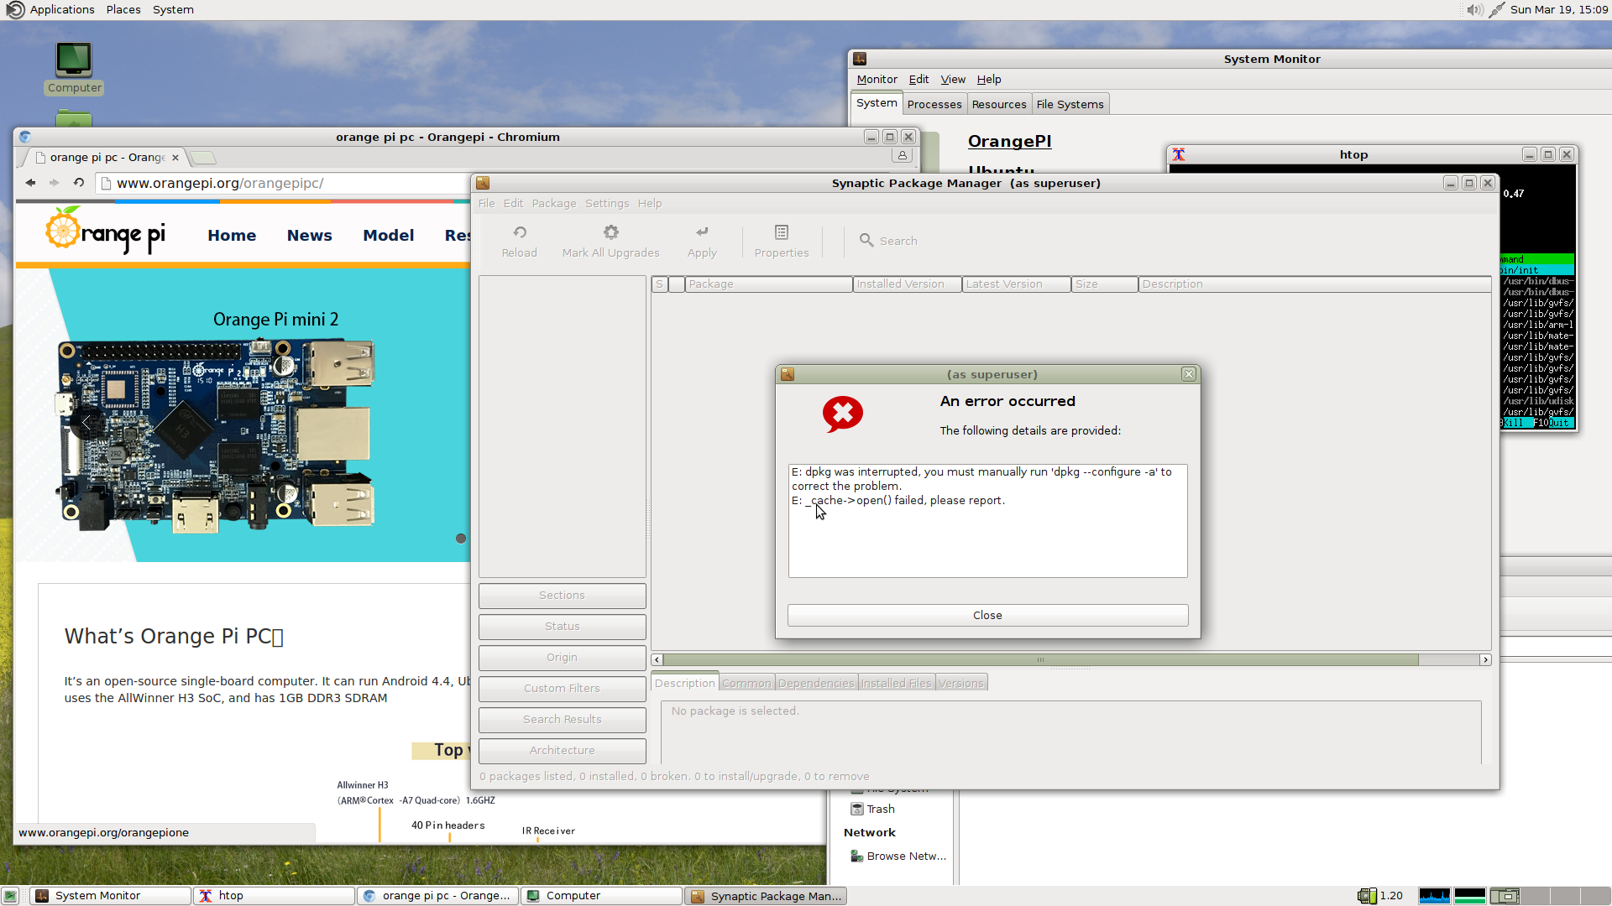Click the Home link on Orange Pi site
The image size is (1612, 906).
(x=232, y=236)
